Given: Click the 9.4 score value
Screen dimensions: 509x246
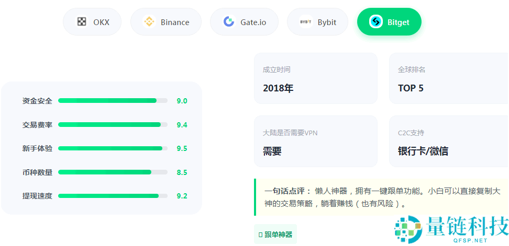Looking at the screenshot, I should click(x=182, y=125).
